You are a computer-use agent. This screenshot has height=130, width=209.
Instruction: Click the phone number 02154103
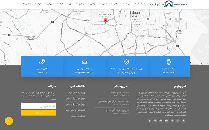(x=42, y=73)
